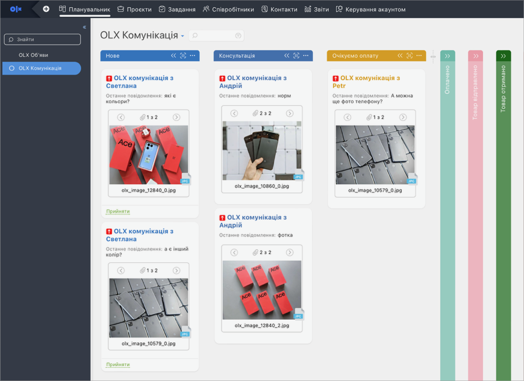Screen dimensions: 524x381
Task: Previous attachment on Андрій 'фотка' card
Action: (x=234, y=252)
